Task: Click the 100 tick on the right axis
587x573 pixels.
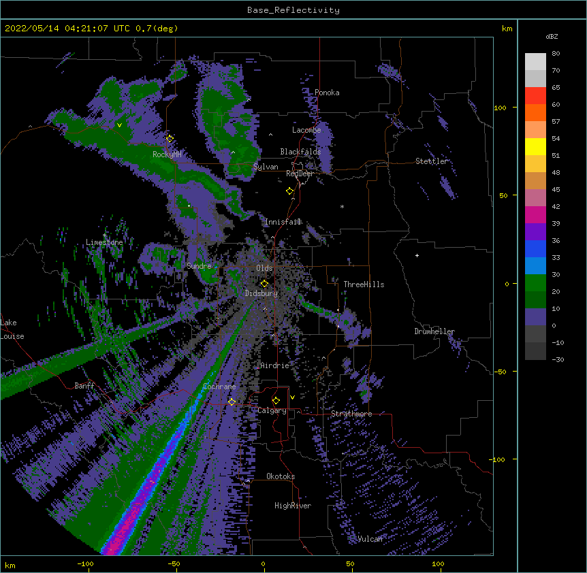Action: (500, 108)
